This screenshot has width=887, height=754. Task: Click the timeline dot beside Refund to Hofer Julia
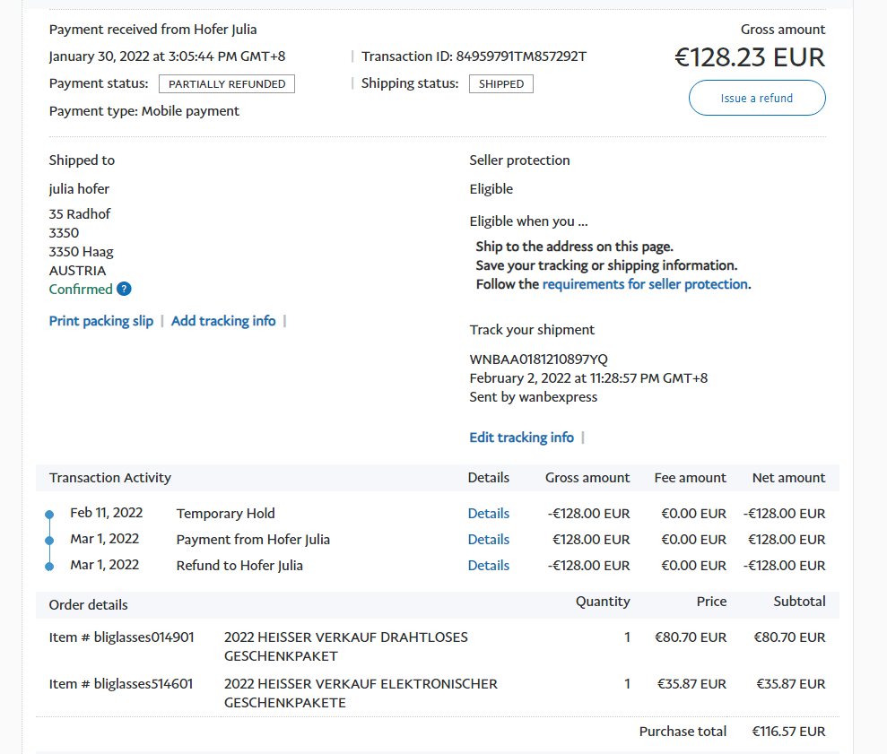(49, 567)
